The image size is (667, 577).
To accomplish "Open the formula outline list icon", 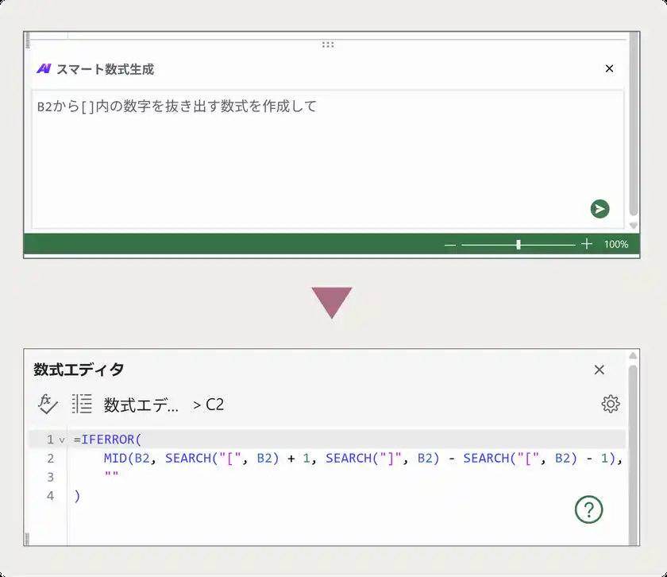I will (x=80, y=404).
